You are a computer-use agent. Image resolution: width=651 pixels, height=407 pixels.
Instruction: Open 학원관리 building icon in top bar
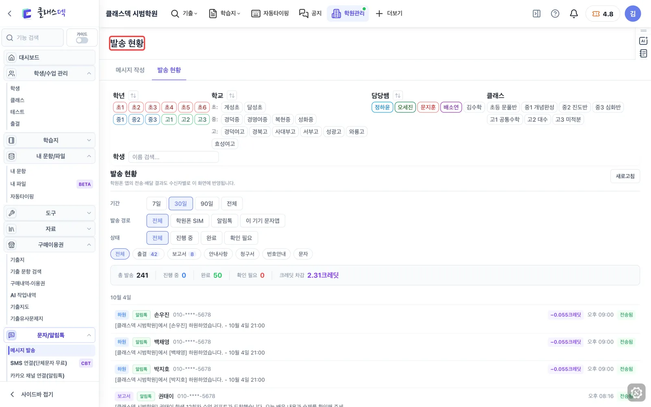click(x=336, y=13)
